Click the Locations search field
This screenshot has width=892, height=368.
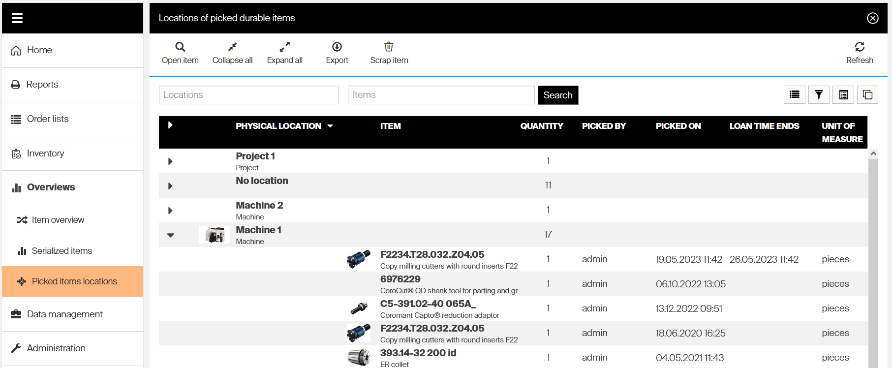click(248, 95)
